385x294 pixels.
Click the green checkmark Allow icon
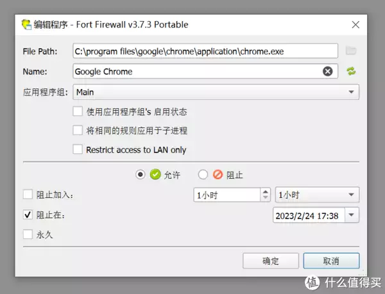click(155, 174)
